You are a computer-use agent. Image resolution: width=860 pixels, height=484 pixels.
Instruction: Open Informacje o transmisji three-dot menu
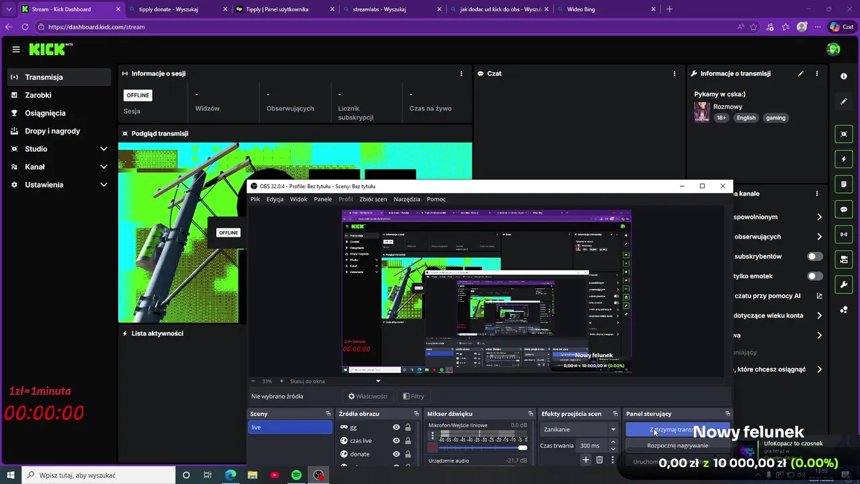coord(817,73)
